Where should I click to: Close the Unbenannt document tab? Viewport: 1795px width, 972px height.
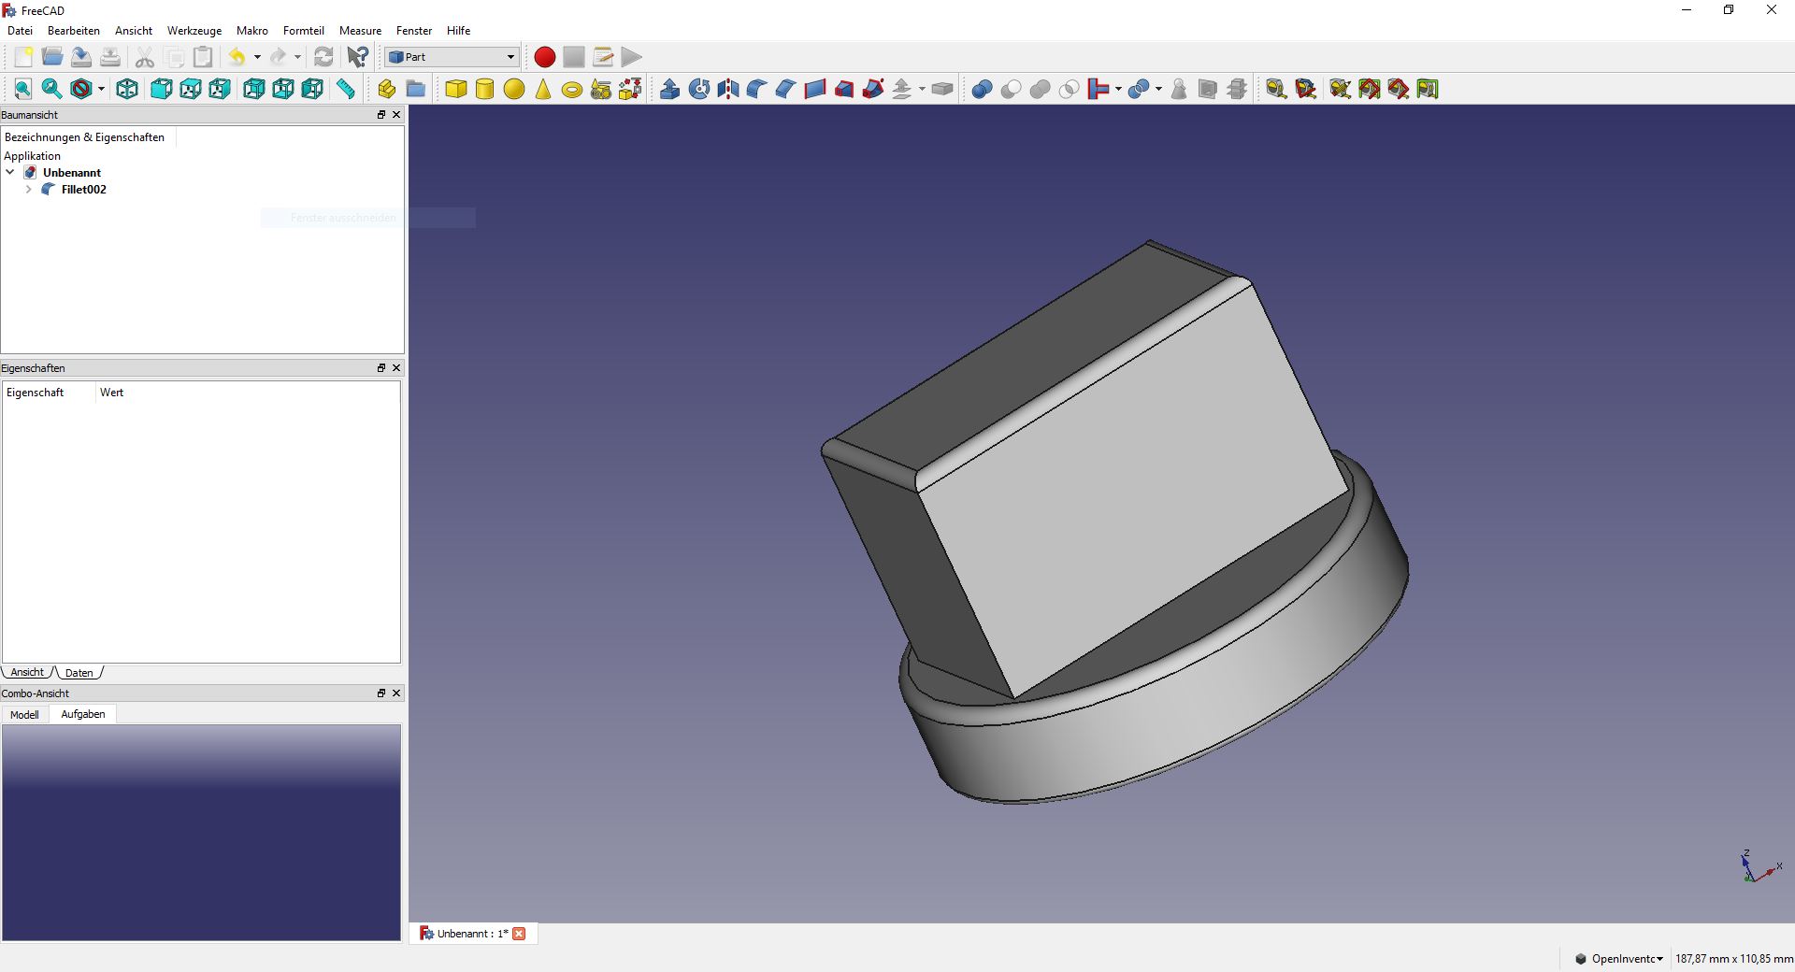(x=519, y=934)
